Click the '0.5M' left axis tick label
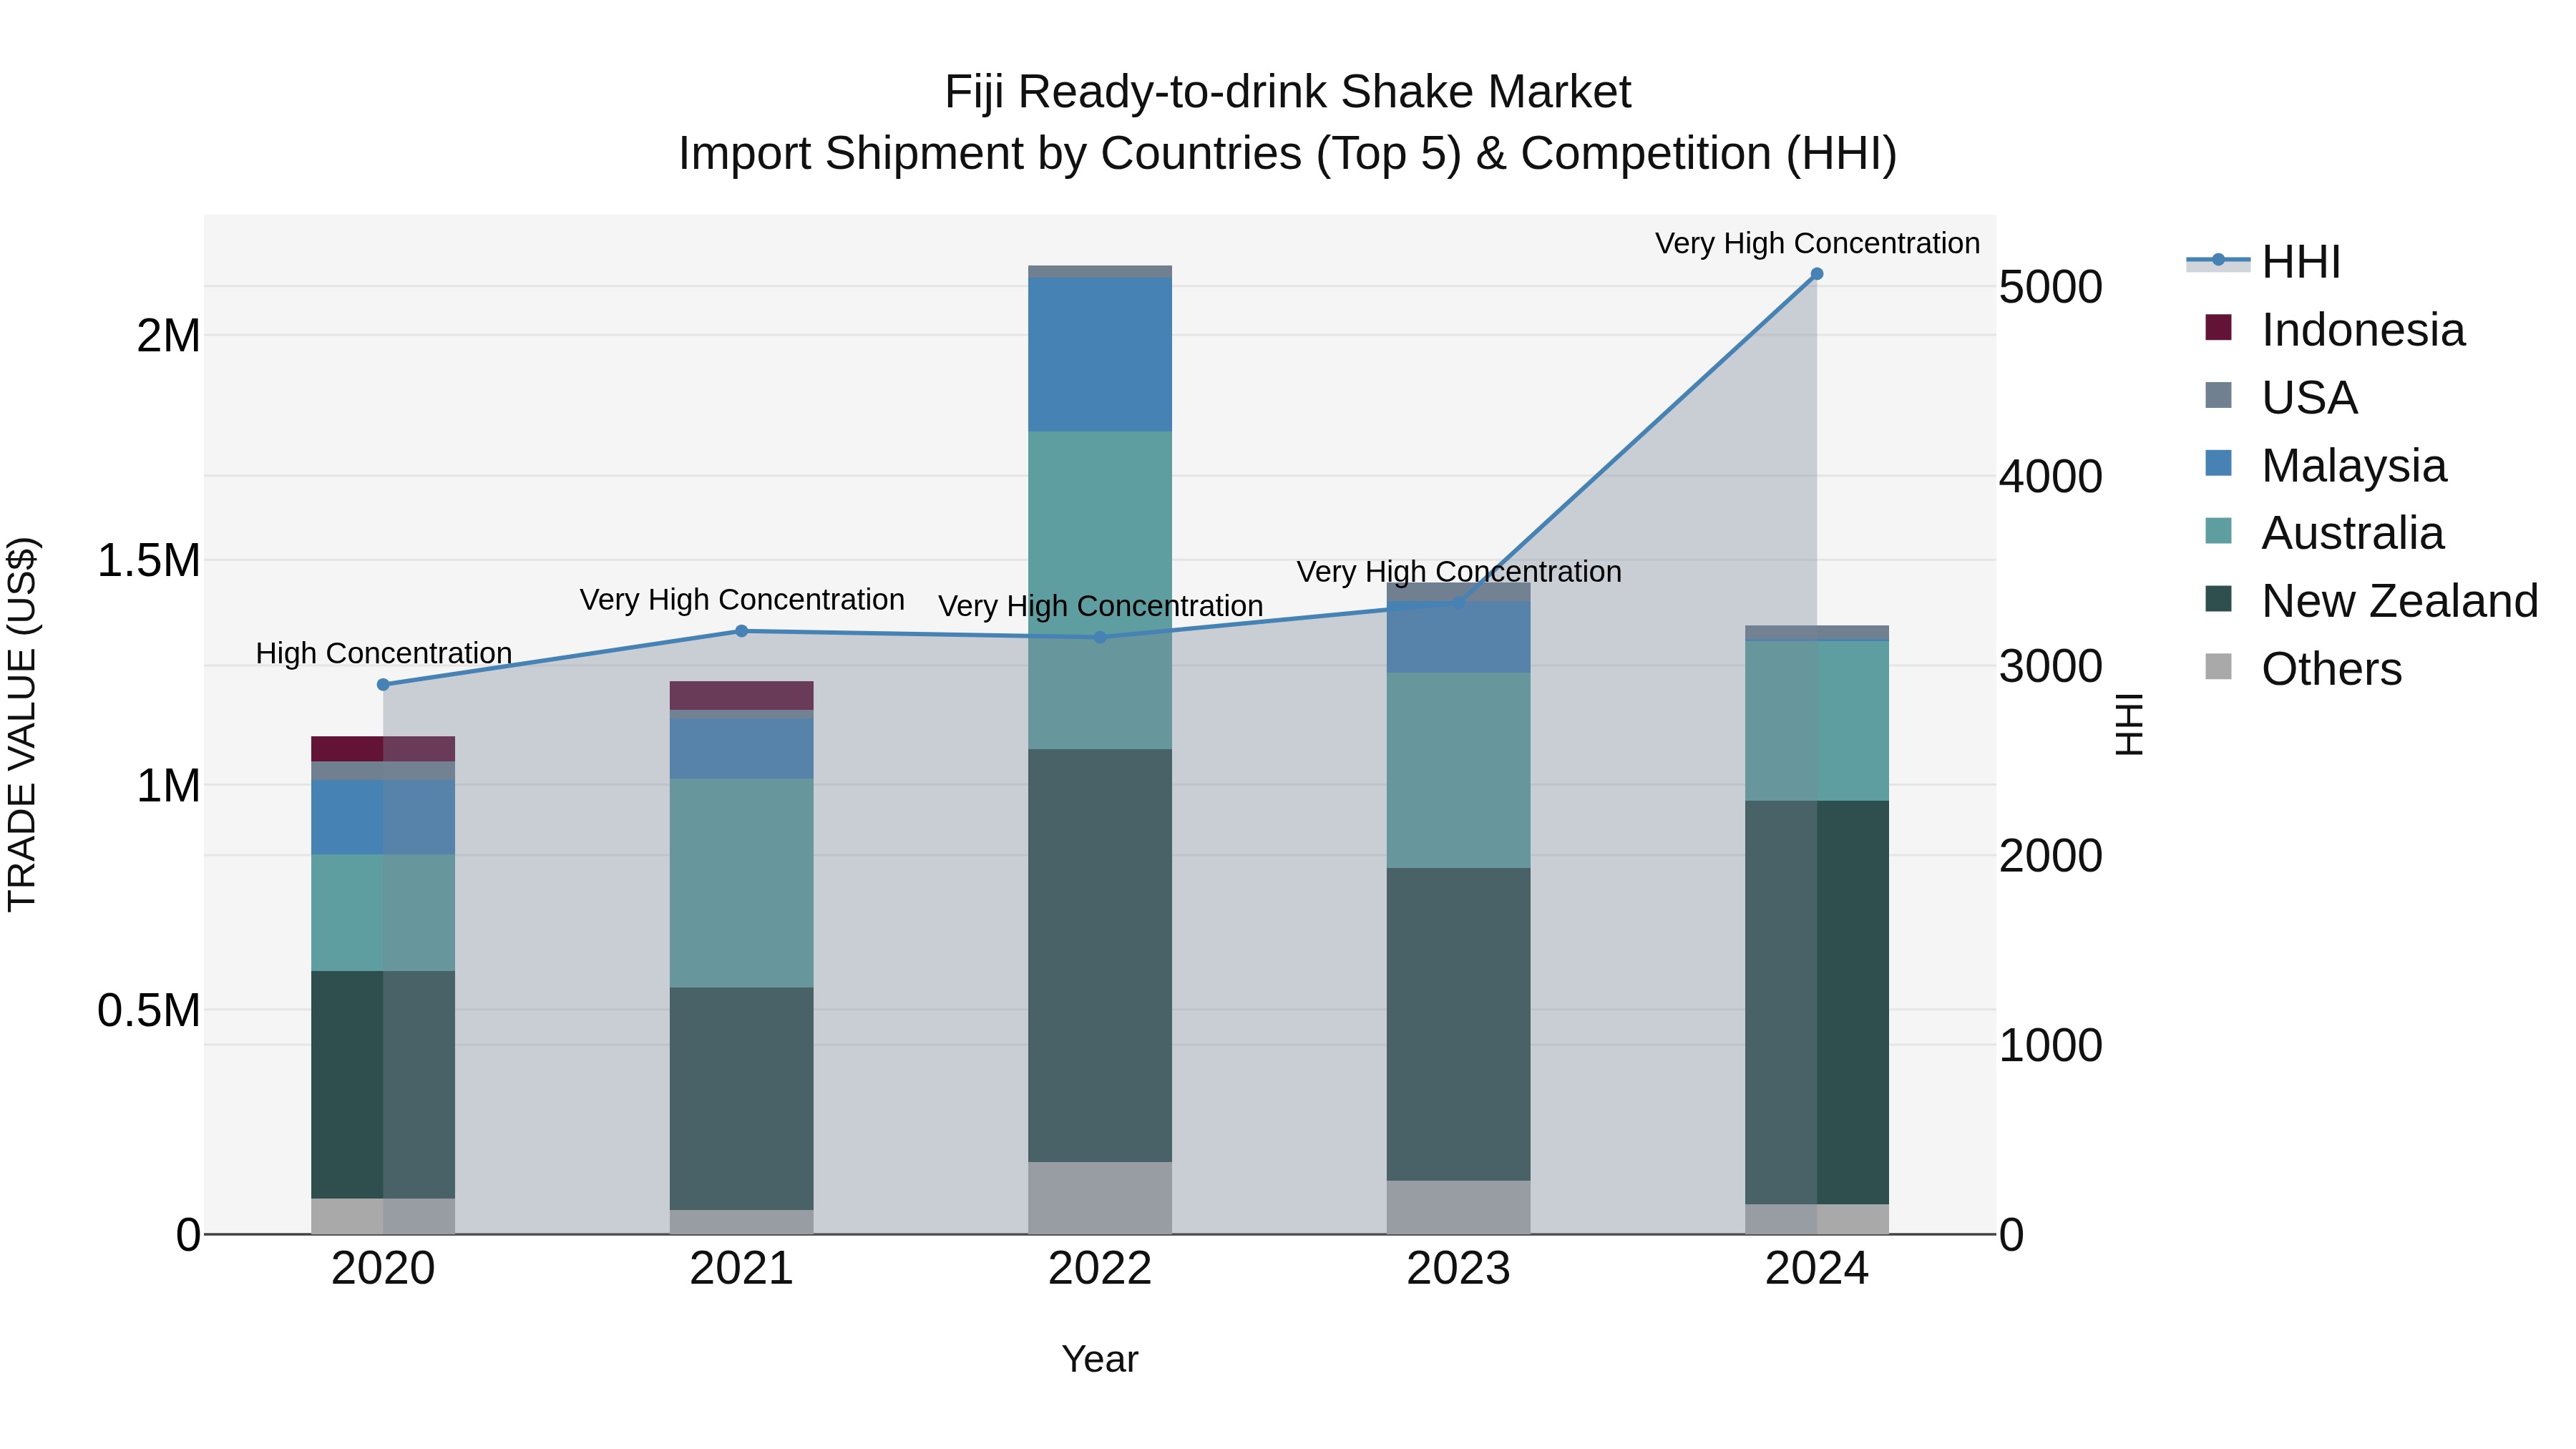The image size is (2576, 1449). 149,1011
